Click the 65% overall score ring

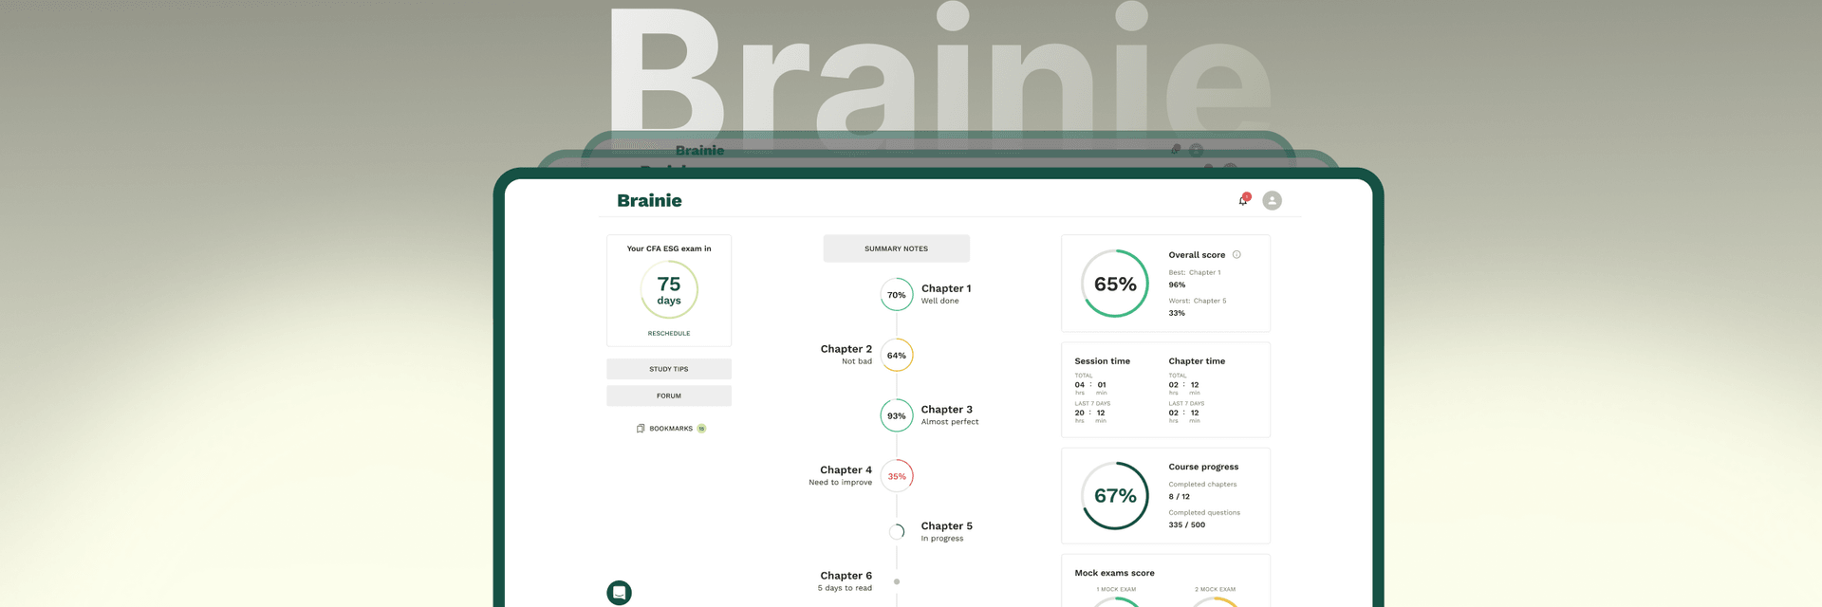tap(1115, 284)
